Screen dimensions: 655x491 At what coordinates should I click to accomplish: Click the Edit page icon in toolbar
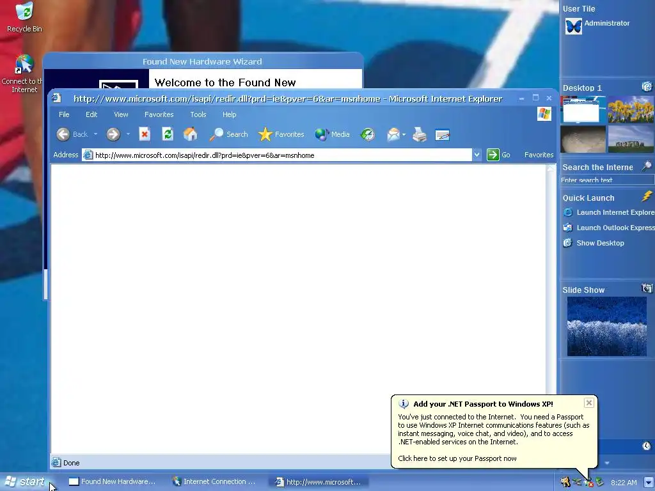[442, 134]
